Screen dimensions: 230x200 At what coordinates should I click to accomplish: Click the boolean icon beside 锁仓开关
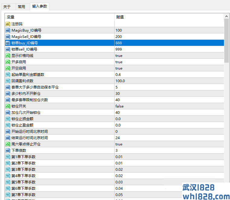pos(8,106)
